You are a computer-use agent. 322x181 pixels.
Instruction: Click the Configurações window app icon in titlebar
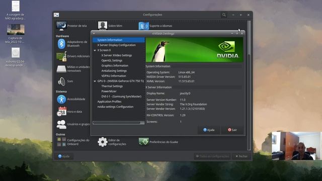[56, 15]
